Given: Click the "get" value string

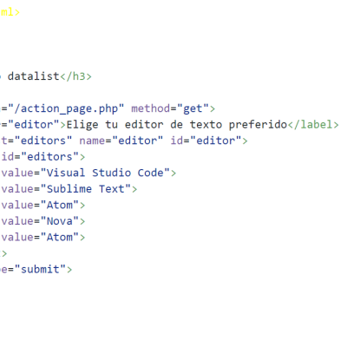Looking at the screenshot, I should [x=193, y=108].
